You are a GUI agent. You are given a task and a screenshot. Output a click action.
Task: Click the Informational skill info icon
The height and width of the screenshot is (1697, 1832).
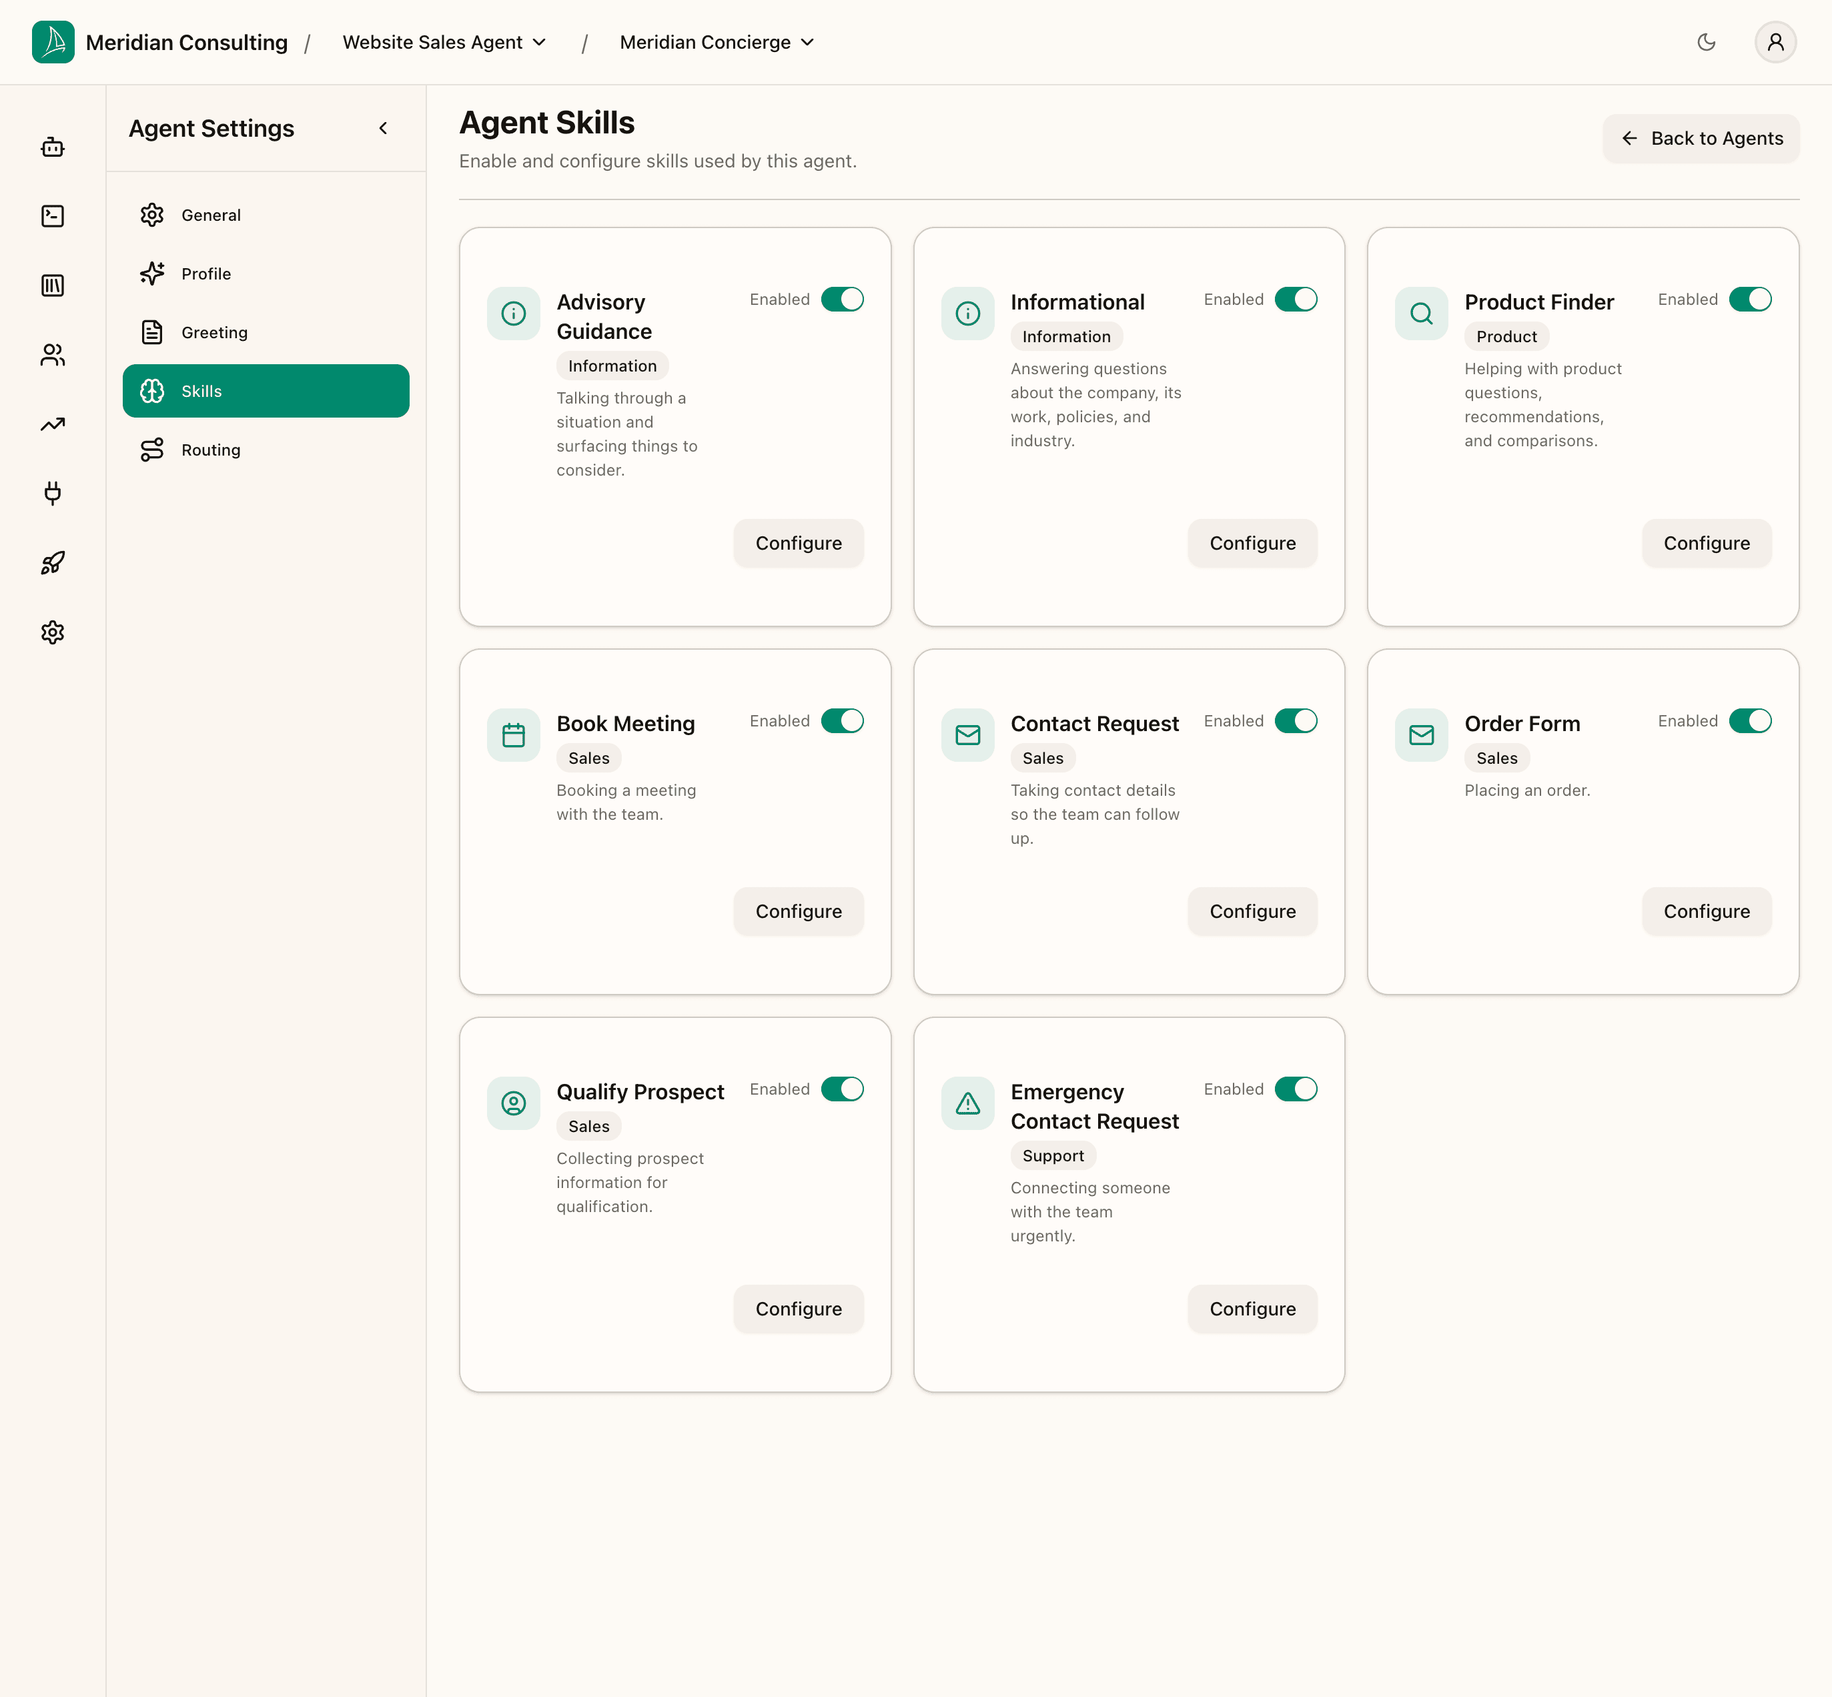point(968,314)
